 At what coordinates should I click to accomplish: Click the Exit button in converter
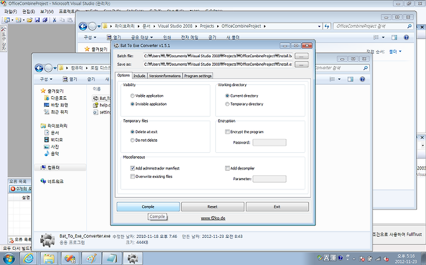[277, 207]
